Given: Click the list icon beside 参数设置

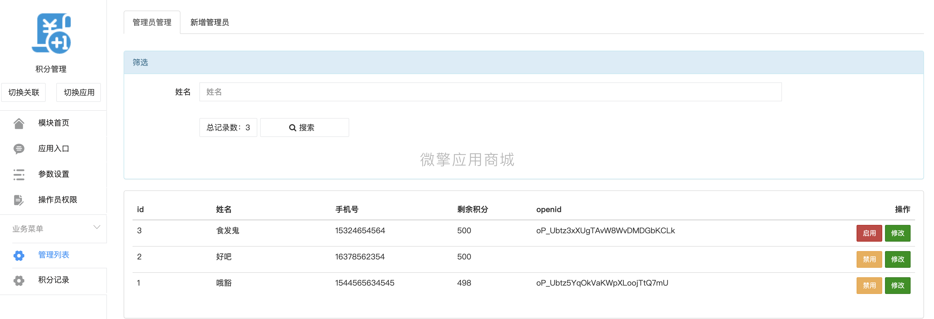Looking at the screenshot, I should click(x=19, y=174).
